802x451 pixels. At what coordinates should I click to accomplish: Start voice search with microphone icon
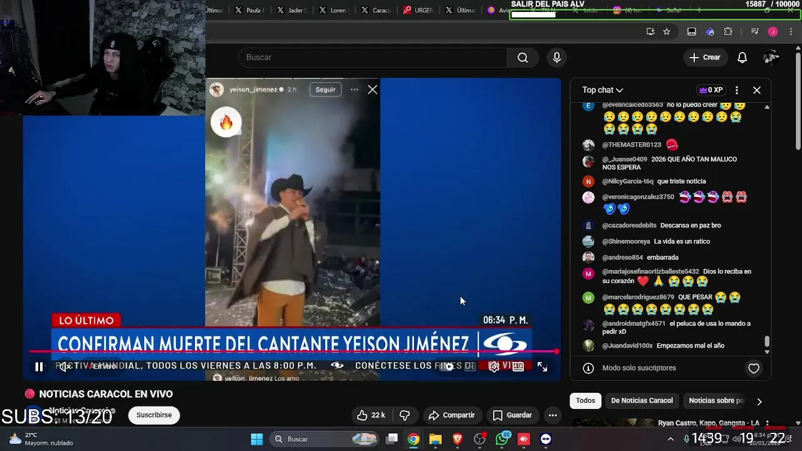(557, 58)
